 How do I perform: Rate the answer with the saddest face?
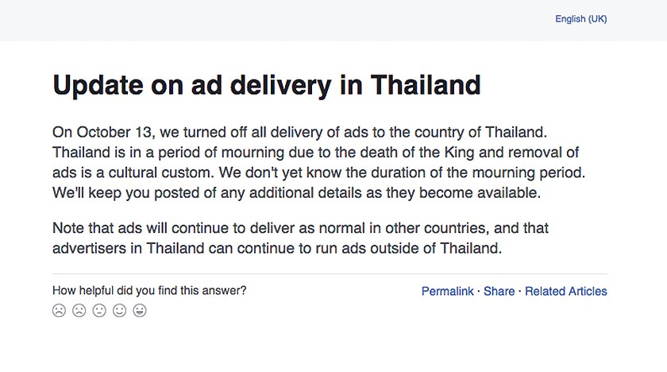(x=59, y=311)
